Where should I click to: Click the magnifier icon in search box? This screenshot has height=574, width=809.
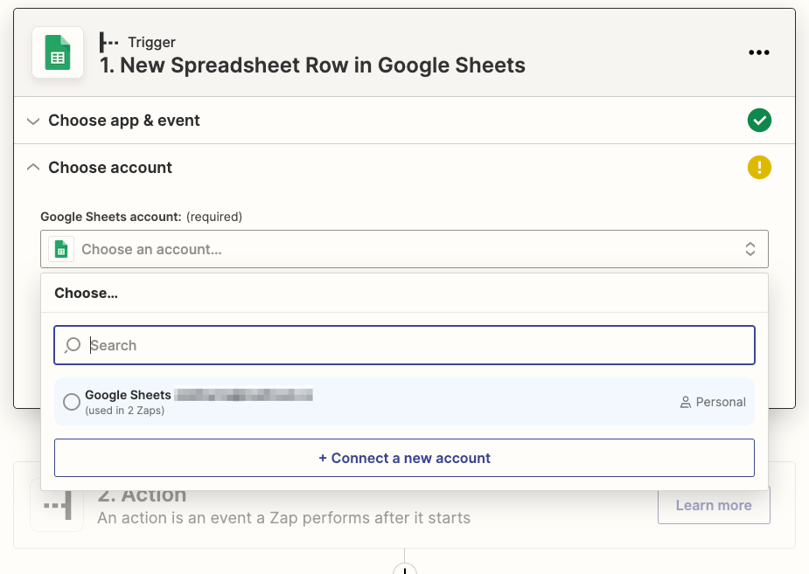click(x=73, y=345)
